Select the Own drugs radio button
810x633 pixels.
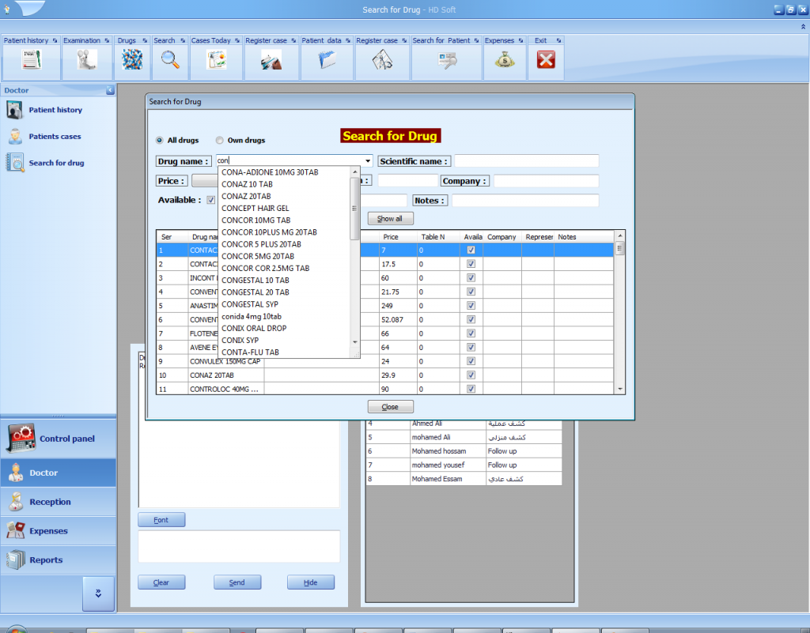click(220, 141)
